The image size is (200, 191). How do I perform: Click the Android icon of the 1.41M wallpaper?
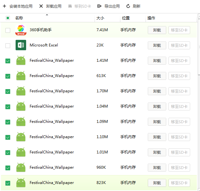(21, 60)
